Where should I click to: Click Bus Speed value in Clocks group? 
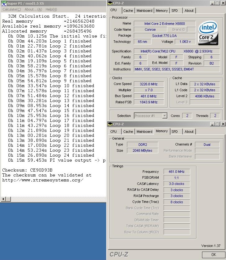tap(149, 96)
